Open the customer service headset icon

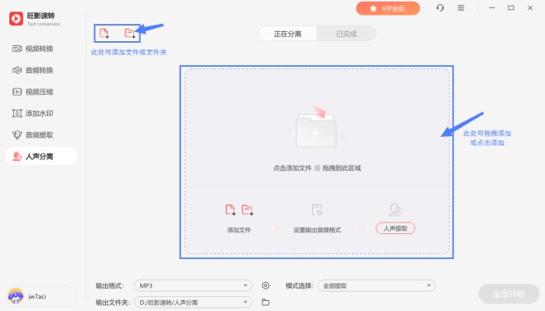click(440, 8)
